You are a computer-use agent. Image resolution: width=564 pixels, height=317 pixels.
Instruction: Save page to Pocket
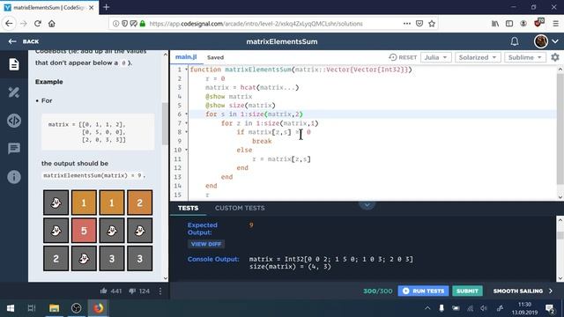[x=419, y=24]
